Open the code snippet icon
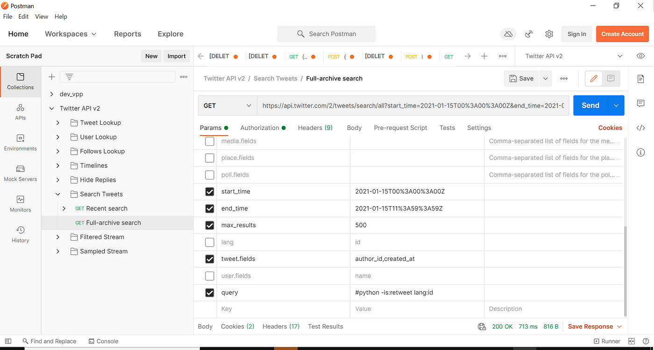 point(640,128)
